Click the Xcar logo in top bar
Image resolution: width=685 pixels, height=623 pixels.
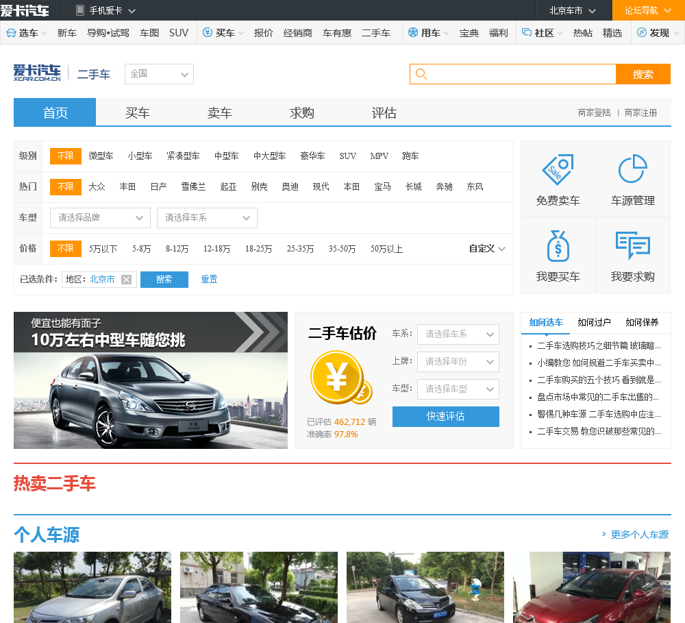pos(25,10)
